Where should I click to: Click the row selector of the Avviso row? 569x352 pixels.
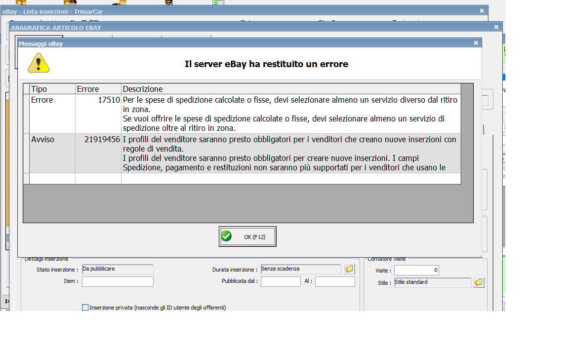26,154
